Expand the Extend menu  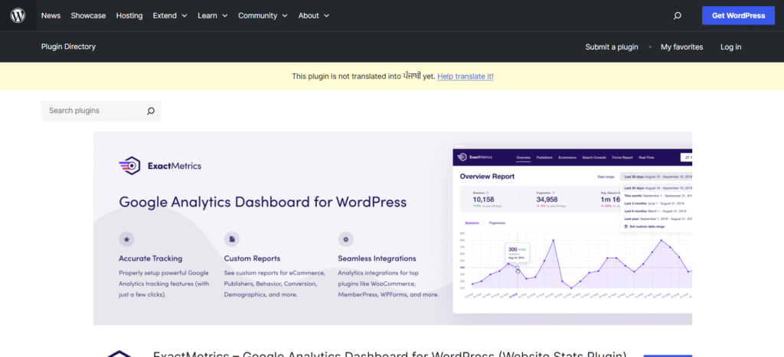(170, 15)
